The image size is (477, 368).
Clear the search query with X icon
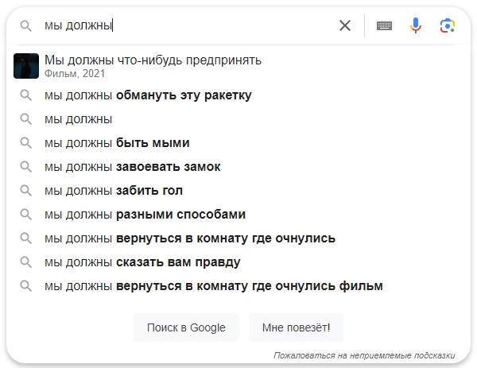click(x=345, y=25)
